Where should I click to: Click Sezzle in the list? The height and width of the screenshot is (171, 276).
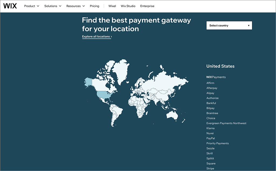[x=210, y=148]
